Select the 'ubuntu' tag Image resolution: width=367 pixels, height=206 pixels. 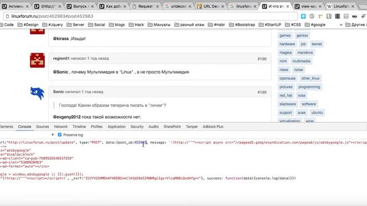point(317,113)
